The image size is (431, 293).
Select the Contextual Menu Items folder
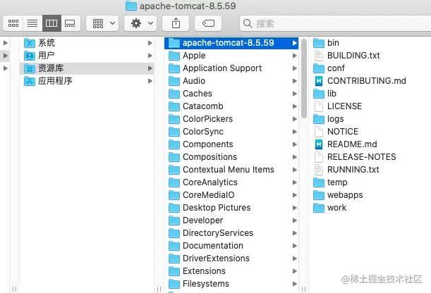pos(231,170)
